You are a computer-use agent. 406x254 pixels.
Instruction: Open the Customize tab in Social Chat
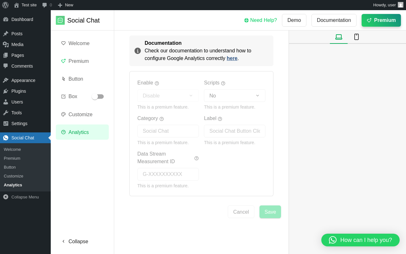80,115
